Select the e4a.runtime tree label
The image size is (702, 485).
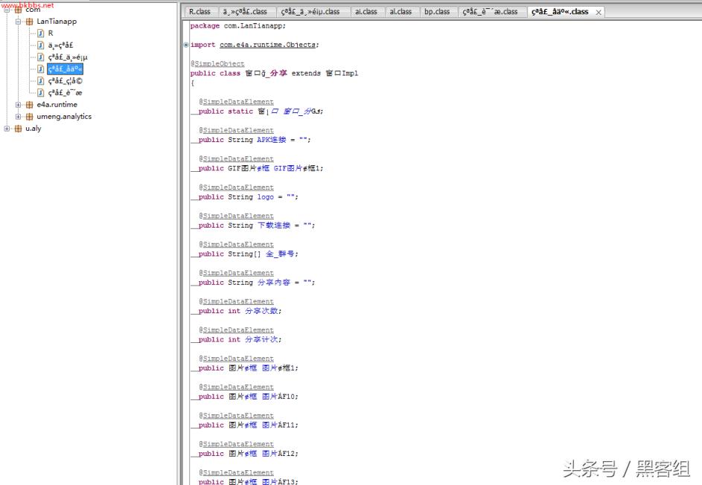pos(57,105)
